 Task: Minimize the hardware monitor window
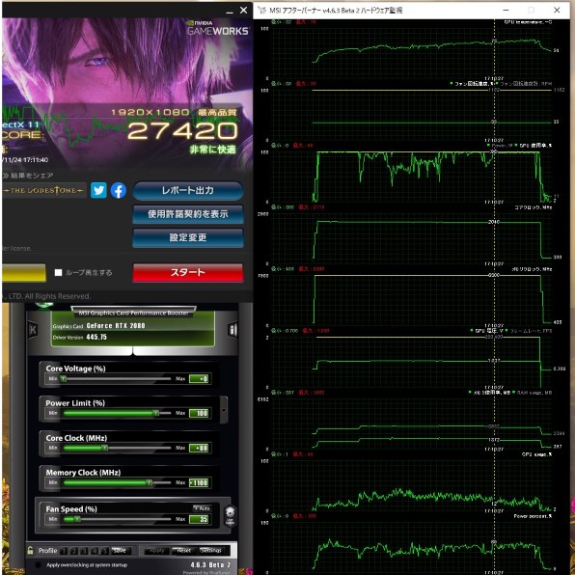point(506,11)
